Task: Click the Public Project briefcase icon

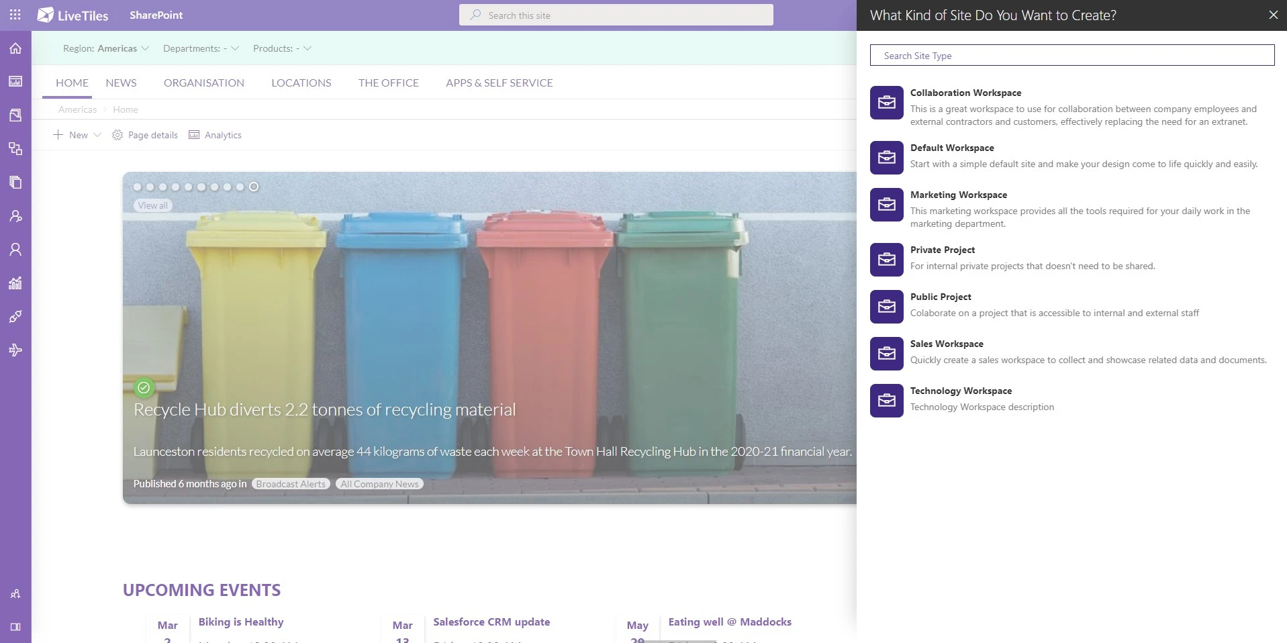Action: click(887, 307)
